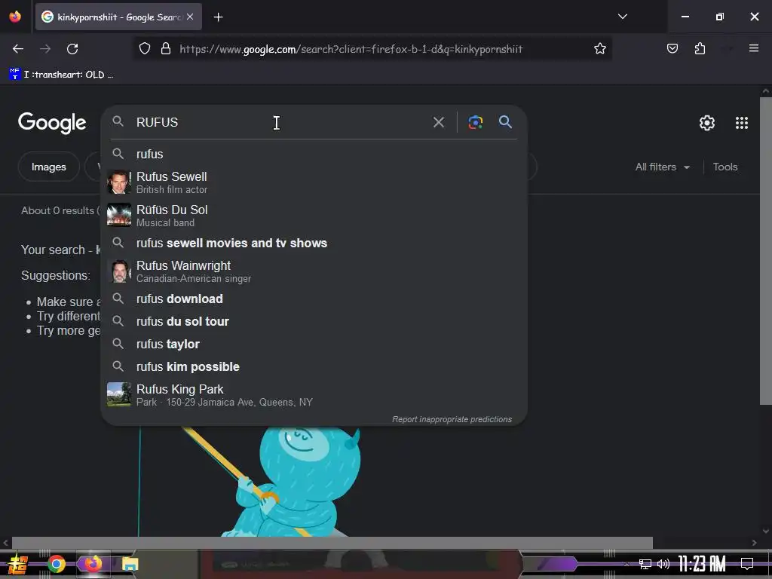Open the Extensions puzzle icon

pos(700,49)
